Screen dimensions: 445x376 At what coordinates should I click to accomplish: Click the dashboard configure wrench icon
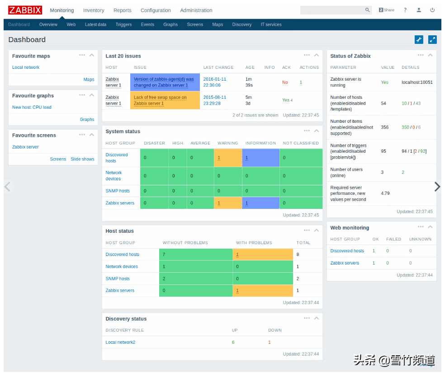pos(419,40)
